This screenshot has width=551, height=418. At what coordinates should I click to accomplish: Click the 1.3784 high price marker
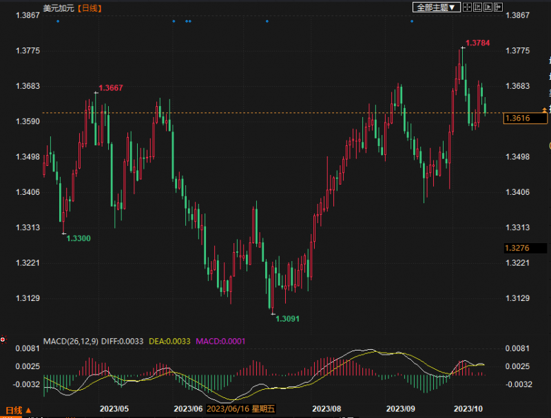[x=477, y=43]
